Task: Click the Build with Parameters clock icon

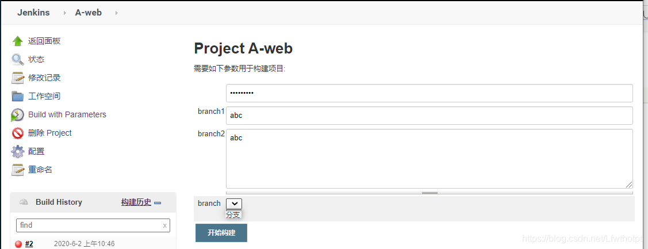Action: click(18, 115)
